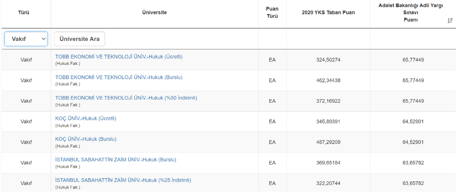This screenshot has width=456, height=192.
Task: Click 65,77449 in TOBB Burslu row
Action: (x=413, y=80)
